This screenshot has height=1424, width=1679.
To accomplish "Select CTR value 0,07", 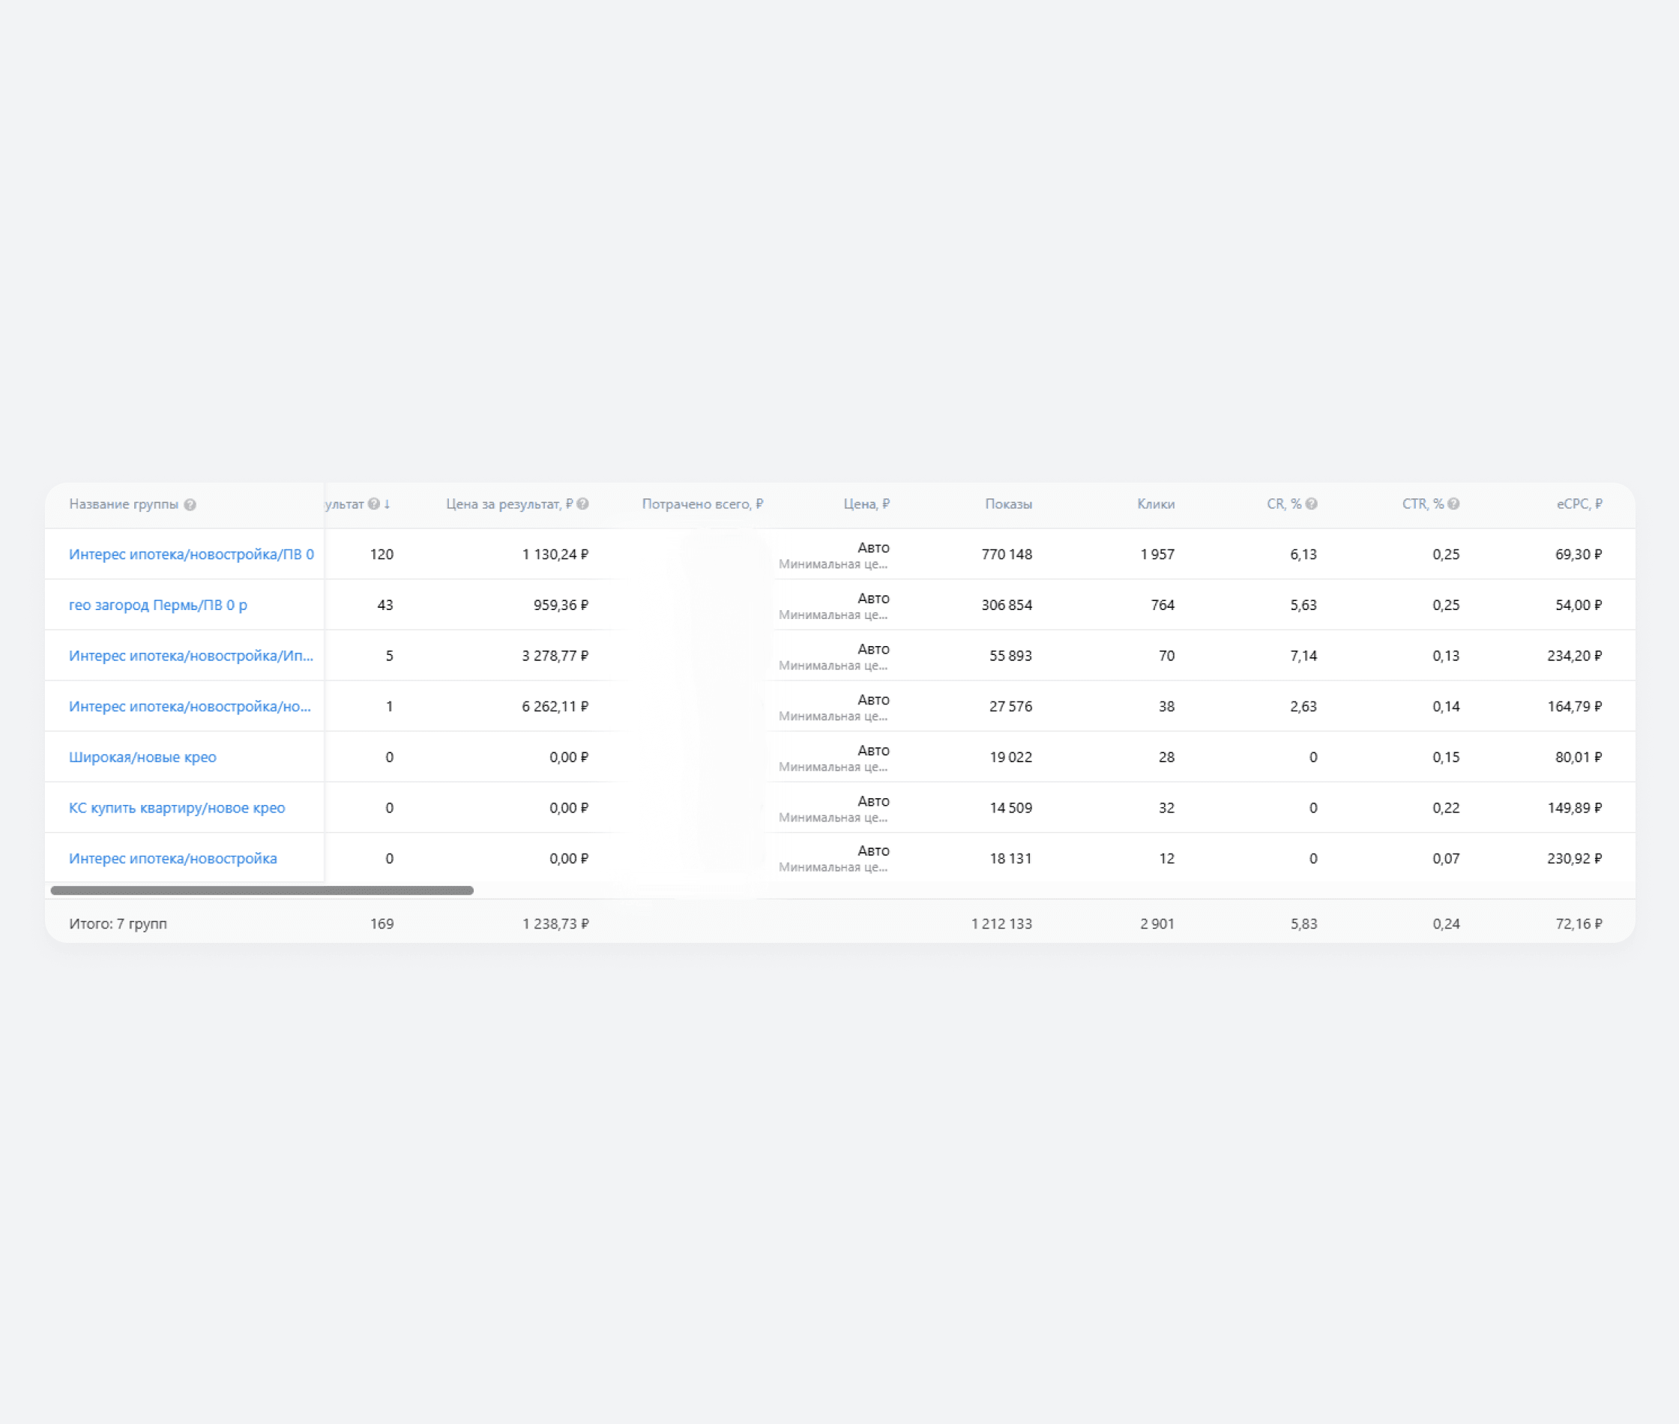I will pos(1446,859).
